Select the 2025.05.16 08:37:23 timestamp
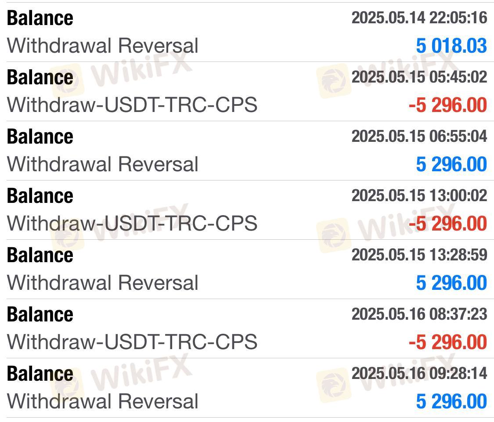 (419, 314)
